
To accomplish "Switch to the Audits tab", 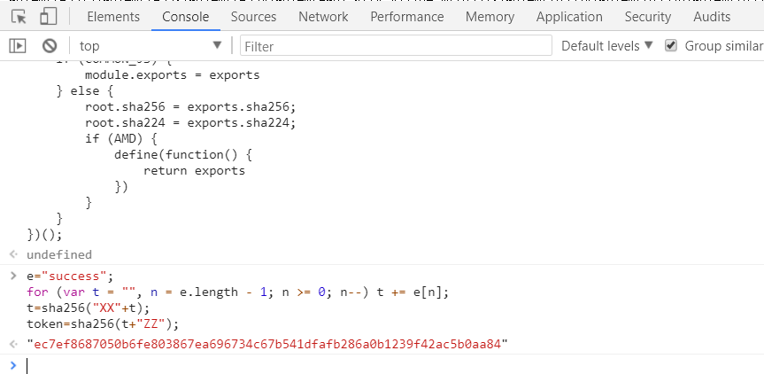I will pos(713,17).
